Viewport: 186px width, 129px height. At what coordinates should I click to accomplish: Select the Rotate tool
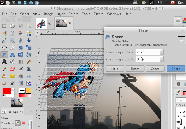(21, 48)
